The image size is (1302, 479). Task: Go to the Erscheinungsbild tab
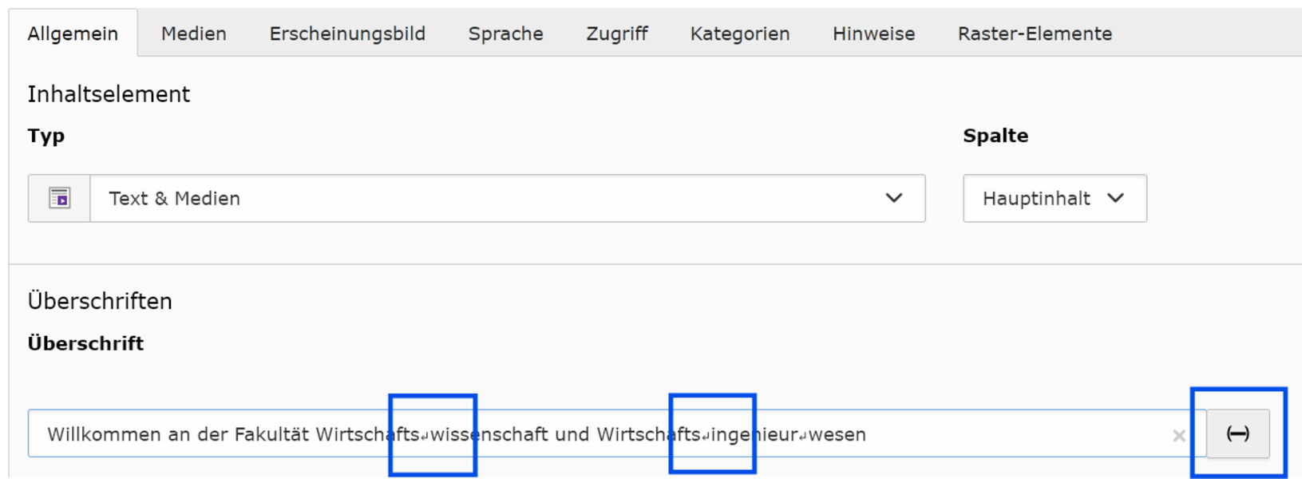coord(347,34)
